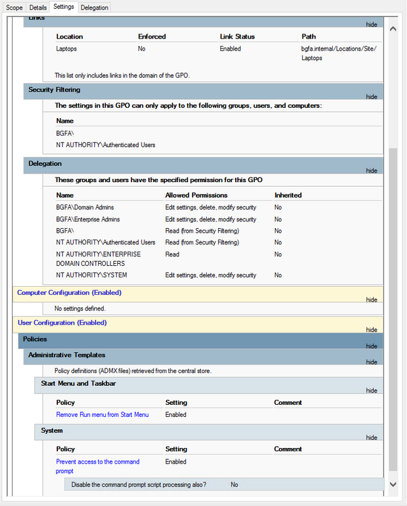The width and height of the screenshot is (407, 506).
Task: Hide the Security Filtering section
Action: click(371, 96)
